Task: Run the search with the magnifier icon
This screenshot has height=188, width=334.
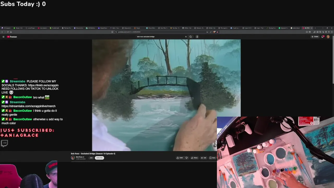Action: [x=190, y=37]
